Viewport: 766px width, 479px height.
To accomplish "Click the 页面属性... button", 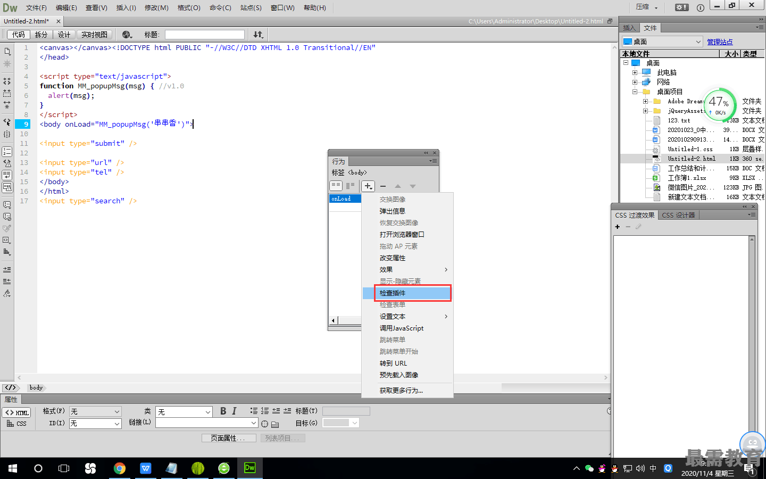I will pos(229,438).
